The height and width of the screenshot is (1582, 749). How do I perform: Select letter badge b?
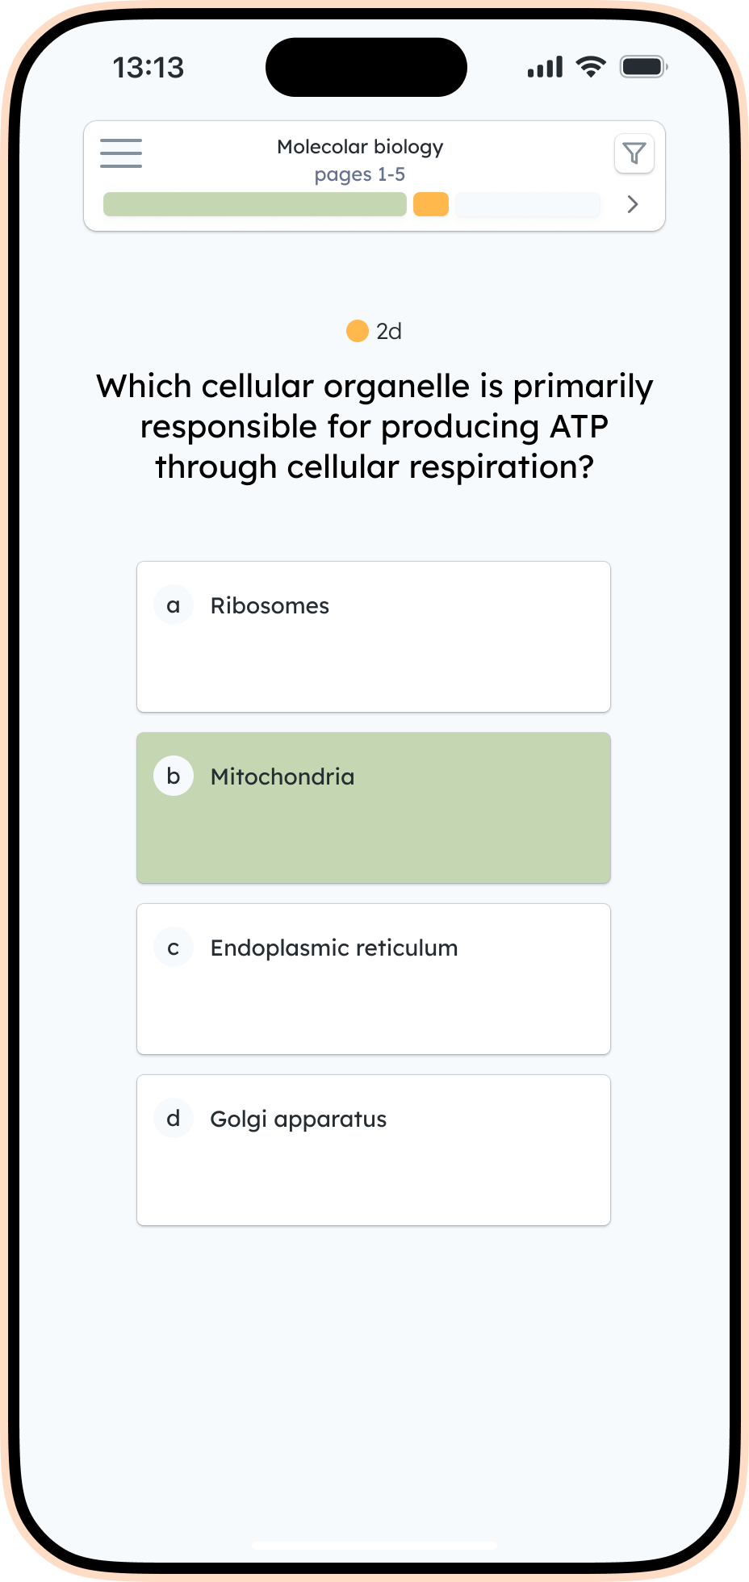point(174,776)
